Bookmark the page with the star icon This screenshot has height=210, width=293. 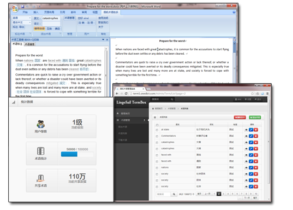pyautogui.click(x=252, y=94)
